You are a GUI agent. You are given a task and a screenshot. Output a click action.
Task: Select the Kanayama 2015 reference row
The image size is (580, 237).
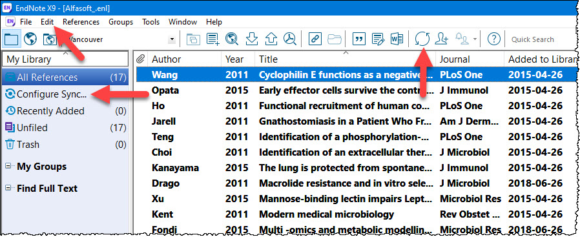[357, 168]
